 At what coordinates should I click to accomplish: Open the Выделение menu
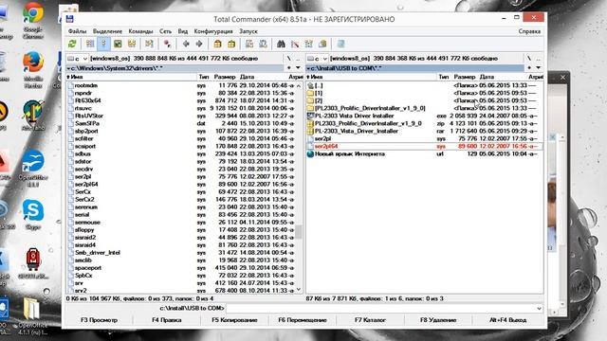(107, 31)
